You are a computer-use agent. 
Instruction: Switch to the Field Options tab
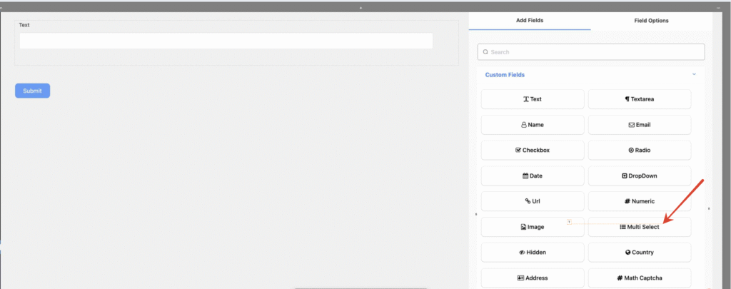[651, 21]
